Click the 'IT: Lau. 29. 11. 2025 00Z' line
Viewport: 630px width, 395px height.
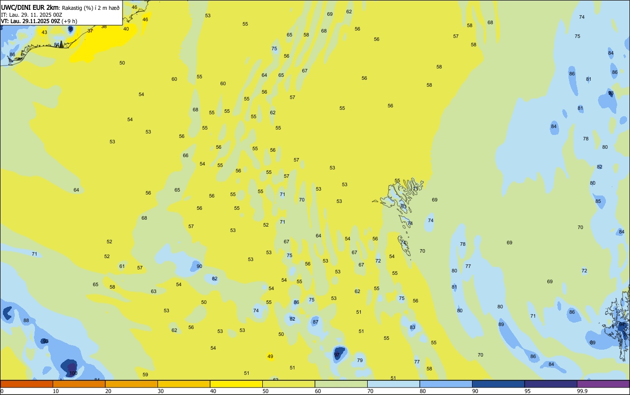pos(31,15)
